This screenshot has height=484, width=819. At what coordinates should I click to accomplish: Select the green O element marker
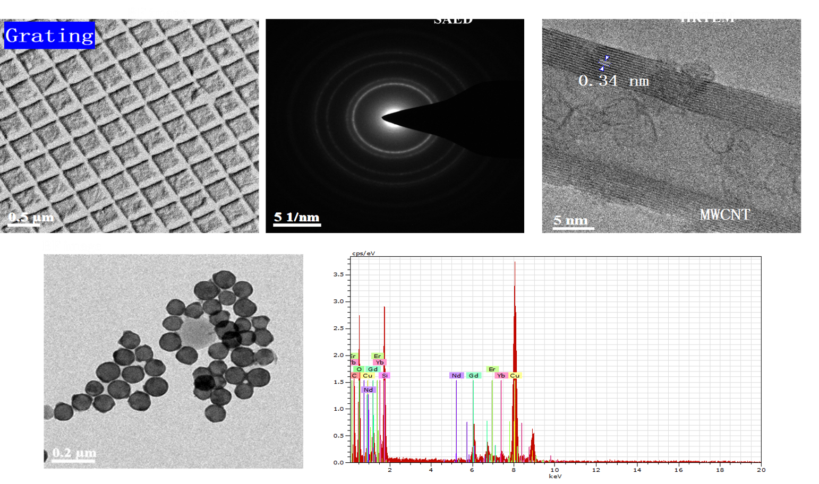click(359, 369)
